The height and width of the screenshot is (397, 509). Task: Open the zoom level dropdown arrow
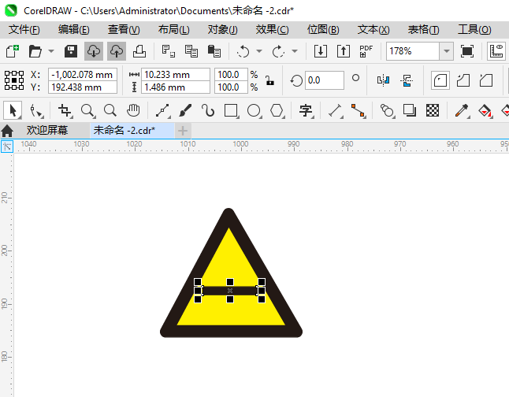tap(446, 51)
